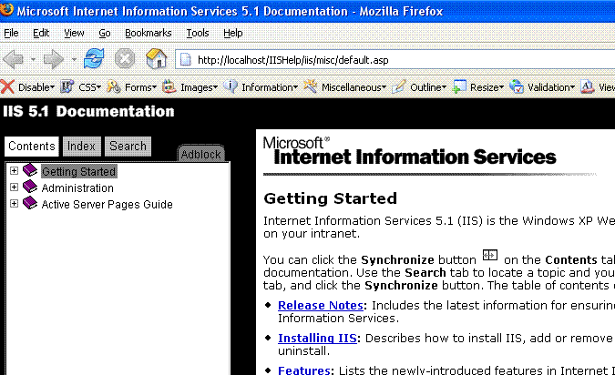The image size is (615, 375).
Task: Click the Images toolbar icon
Action: [x=169, y=86]
